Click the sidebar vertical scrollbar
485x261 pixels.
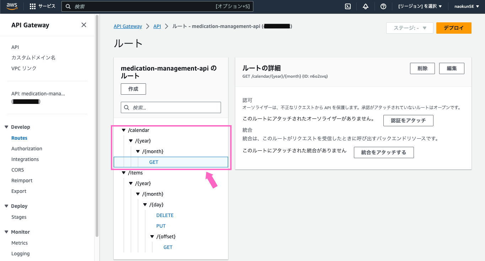coord(97,126)
